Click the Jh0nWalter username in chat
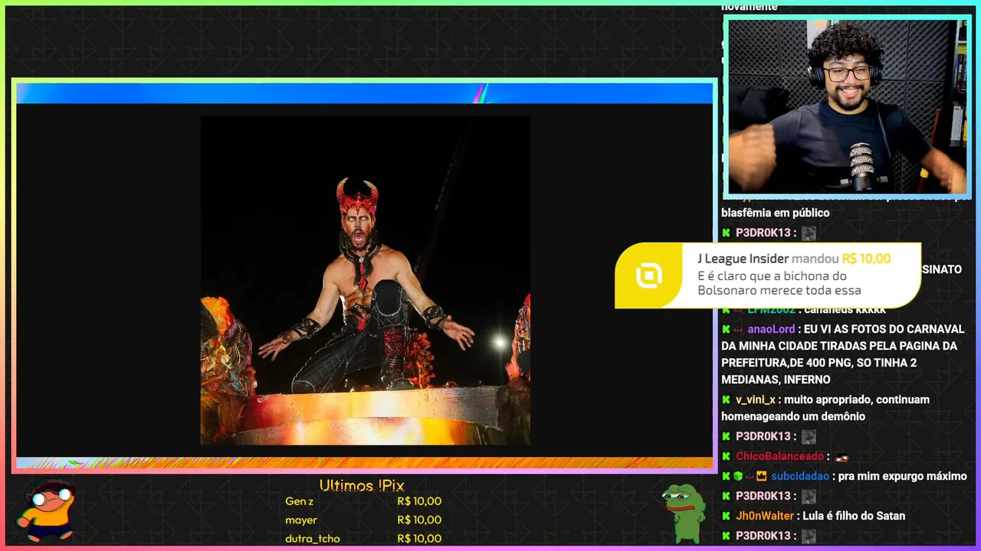 pos(765,516)
